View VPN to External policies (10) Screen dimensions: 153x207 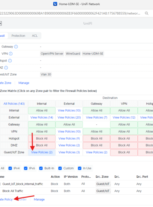(x=69, y=131)
